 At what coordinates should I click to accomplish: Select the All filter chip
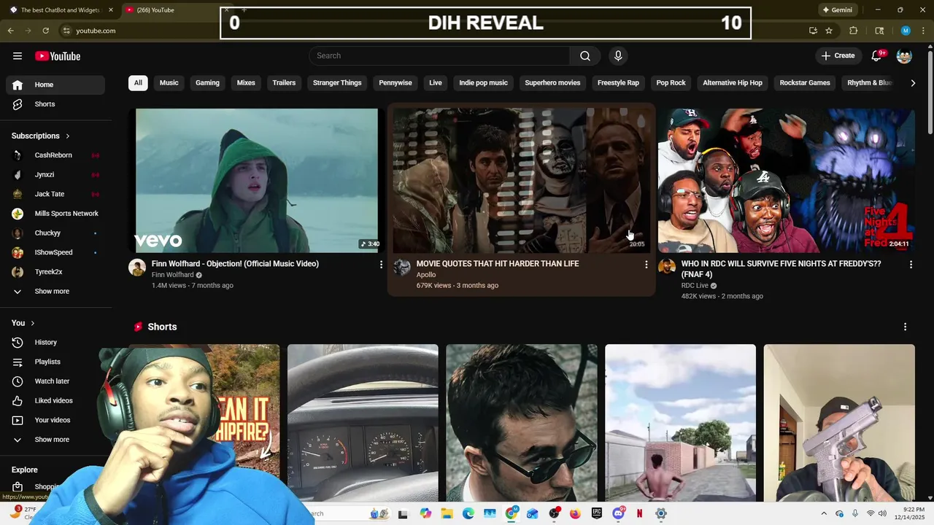click(x=138, y=83)
